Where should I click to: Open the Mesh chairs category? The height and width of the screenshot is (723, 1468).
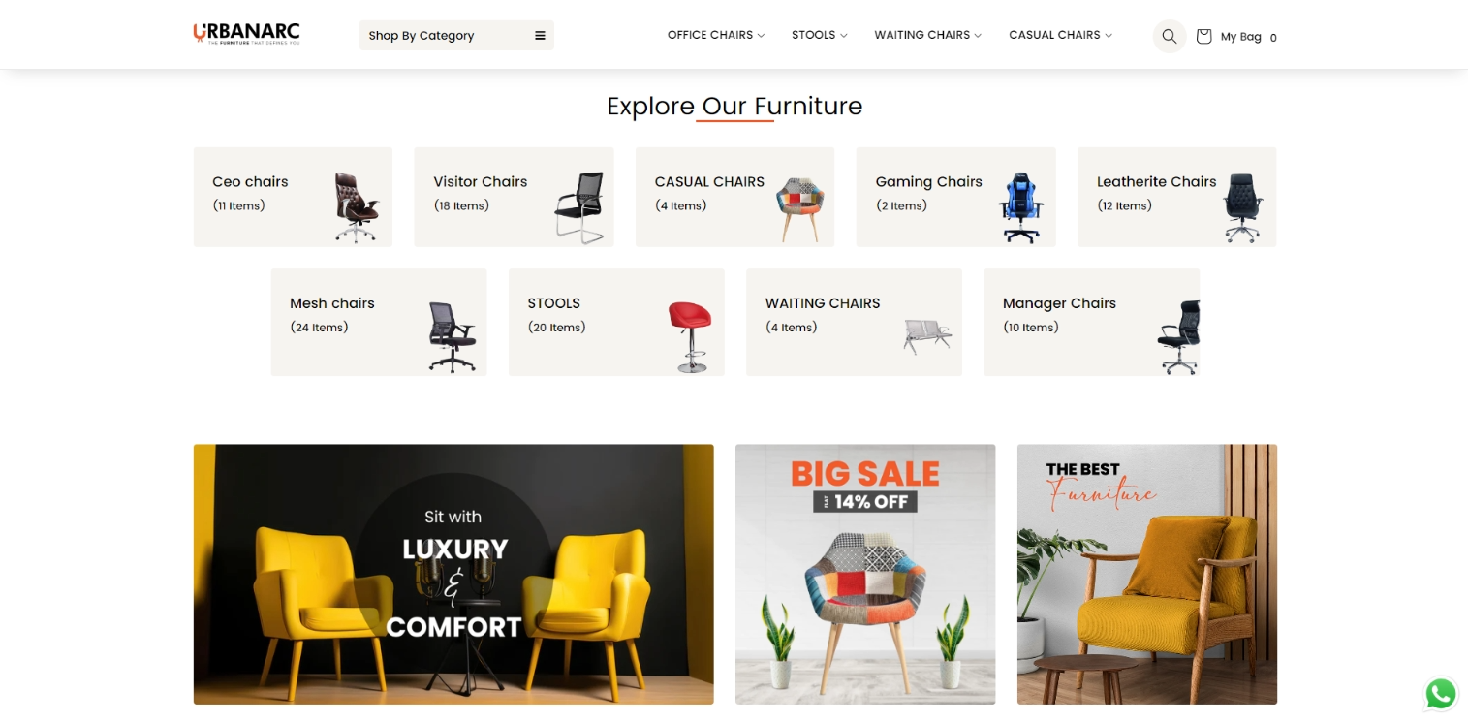tap(379, 322)
